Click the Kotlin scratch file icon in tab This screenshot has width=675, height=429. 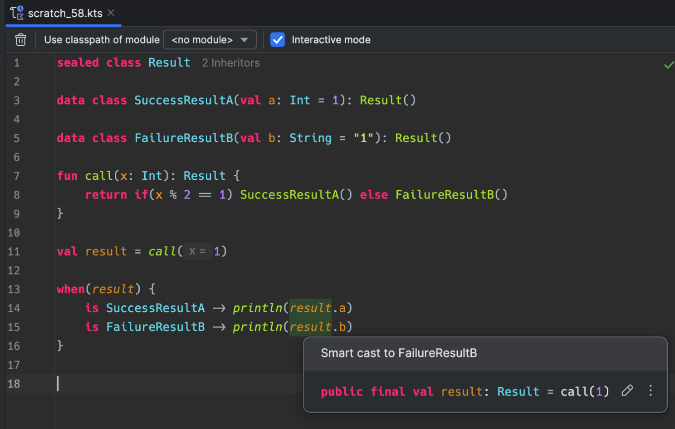[17, 13]
